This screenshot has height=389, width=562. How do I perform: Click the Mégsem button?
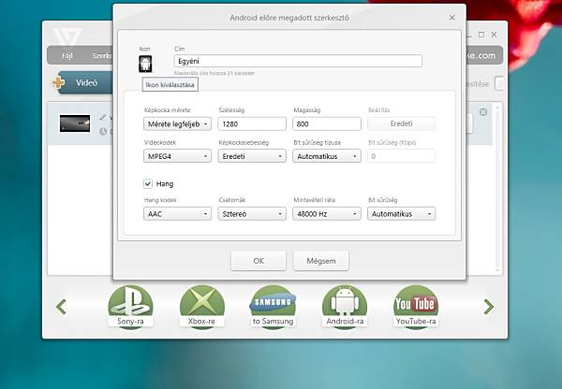320,261
